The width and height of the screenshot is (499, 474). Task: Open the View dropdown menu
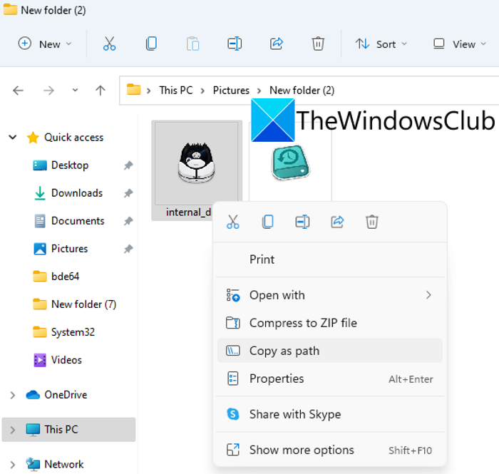pyautogui.click(x=460, y=44)
